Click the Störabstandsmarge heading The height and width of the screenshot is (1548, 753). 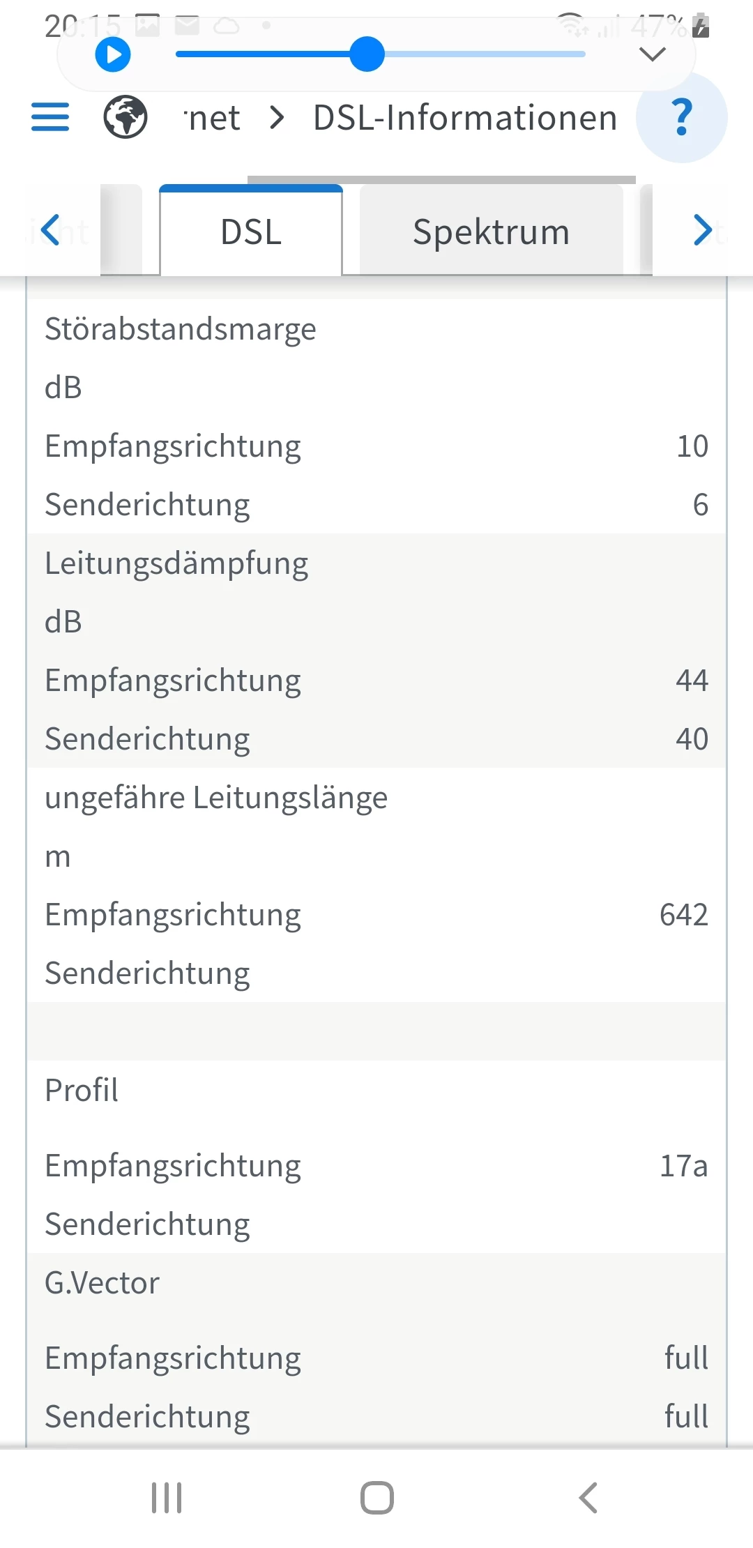[181, 329]
